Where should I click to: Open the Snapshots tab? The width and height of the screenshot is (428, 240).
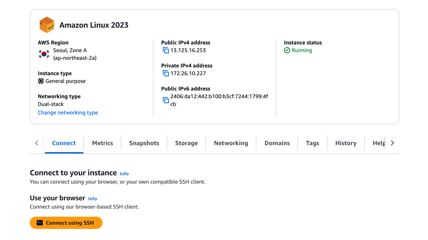(x=144, y=143)
